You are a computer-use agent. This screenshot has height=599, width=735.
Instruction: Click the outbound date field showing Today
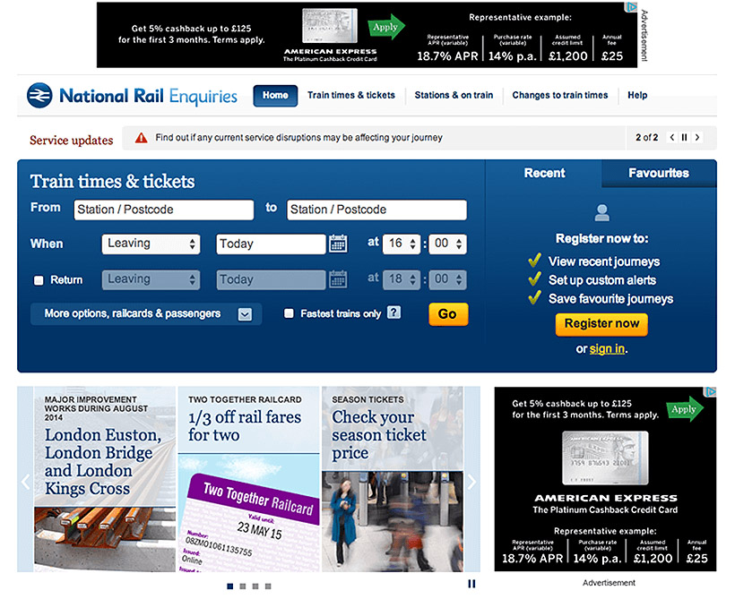(x=271, y=244)
